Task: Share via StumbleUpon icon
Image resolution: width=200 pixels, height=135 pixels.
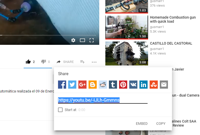Action: (x=154, y=85)
